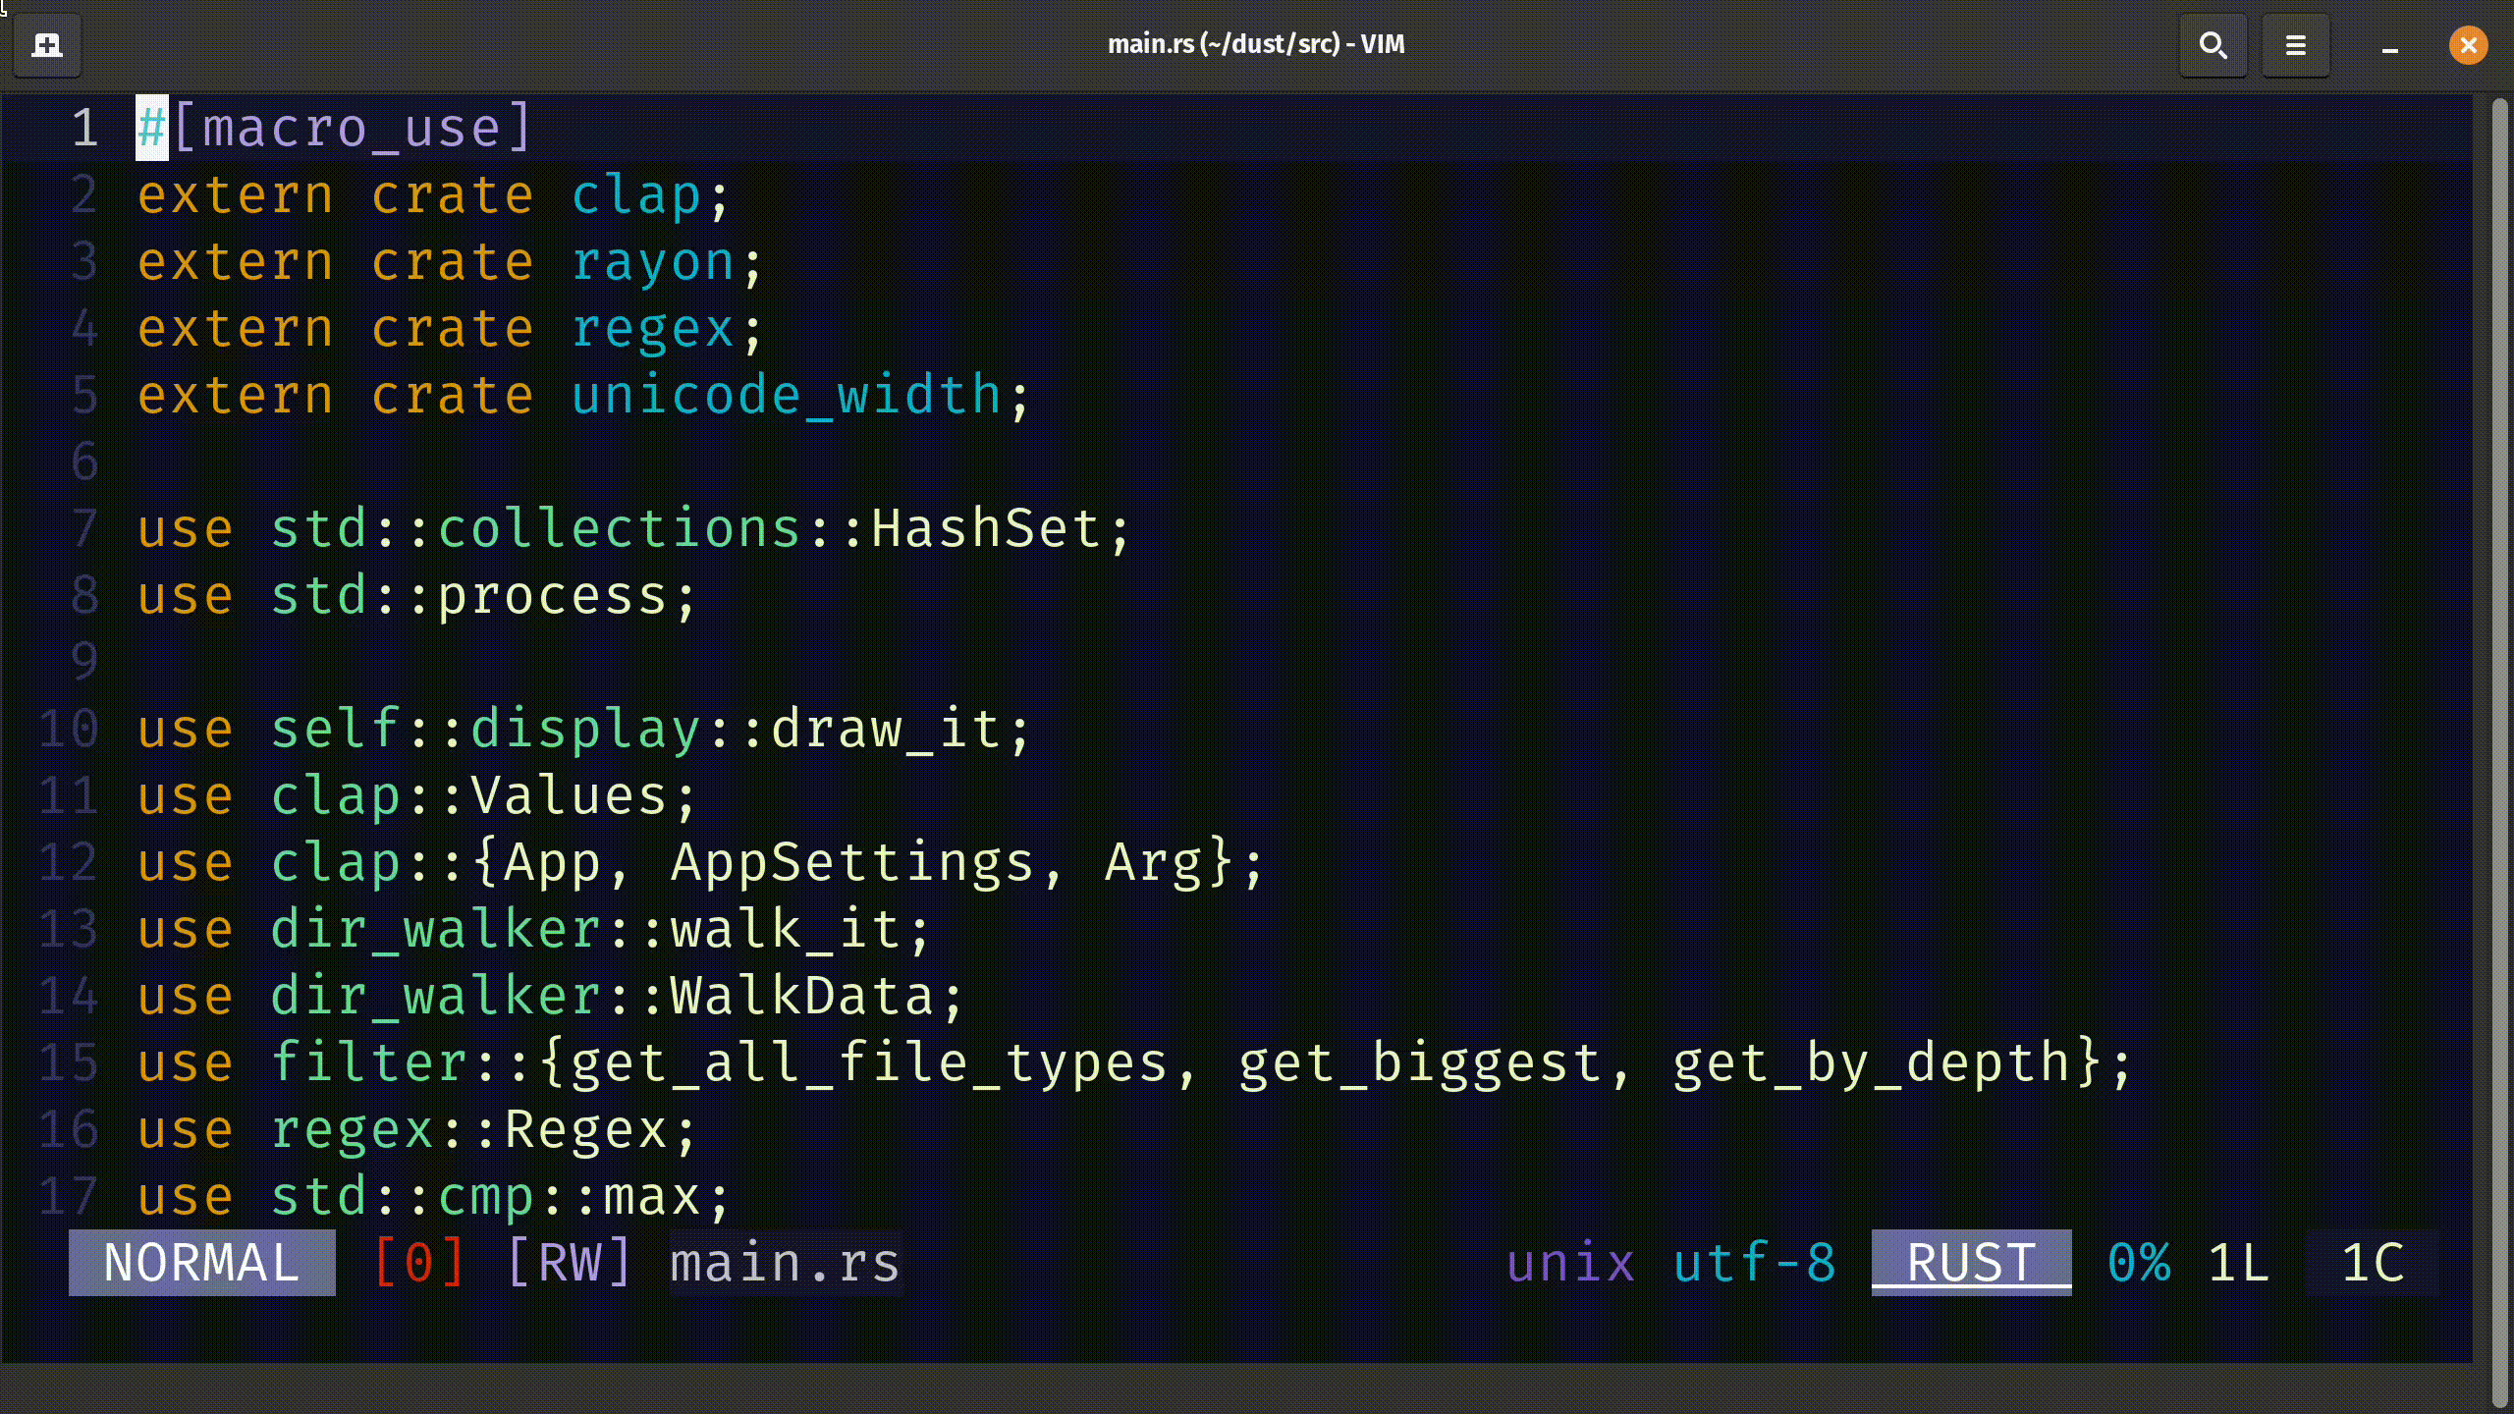Select the main.rs filename in the statusline

pyautogui.click(x=784, y=1262)
